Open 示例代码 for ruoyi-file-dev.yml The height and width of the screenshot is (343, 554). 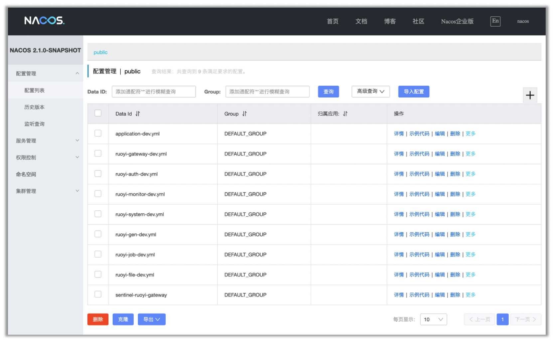click(x=419, y=275)
